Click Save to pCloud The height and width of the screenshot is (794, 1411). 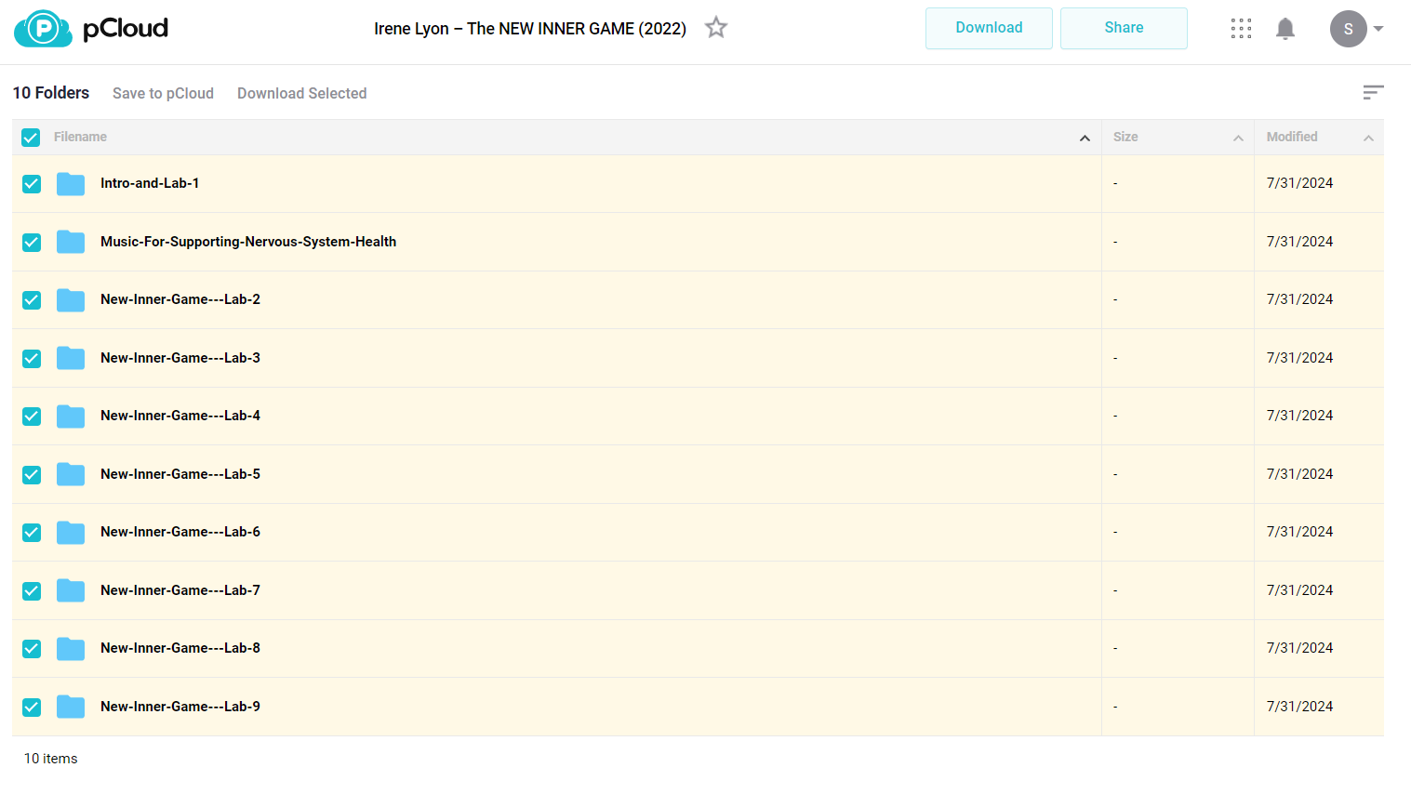coord(163,93)
